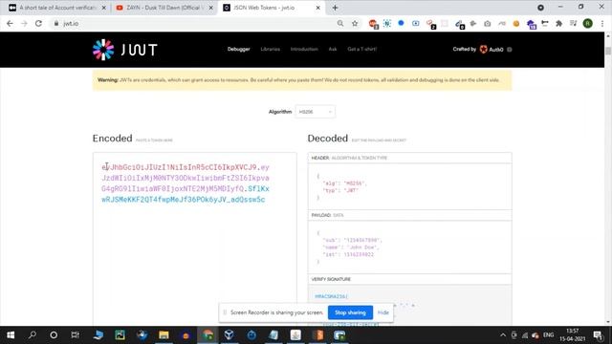The image size is (612, 344).
Task: Close the ZAYN YouTube tab
Action: coord(211,8)
